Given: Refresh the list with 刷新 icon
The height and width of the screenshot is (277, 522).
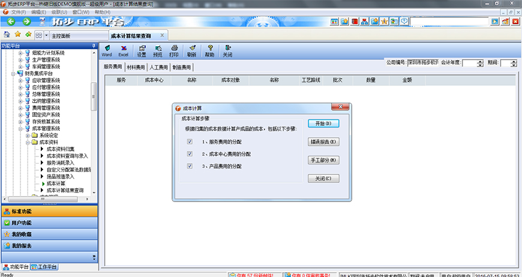Looking at the screenshot, I should pyautogui.click(x=191, y=50).
